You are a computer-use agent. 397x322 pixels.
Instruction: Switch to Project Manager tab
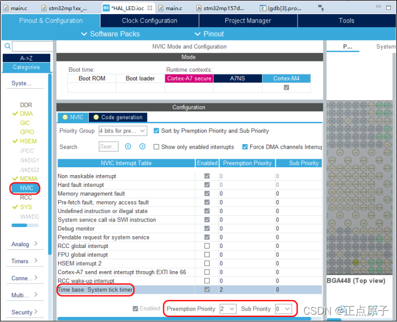coord(248,20)
